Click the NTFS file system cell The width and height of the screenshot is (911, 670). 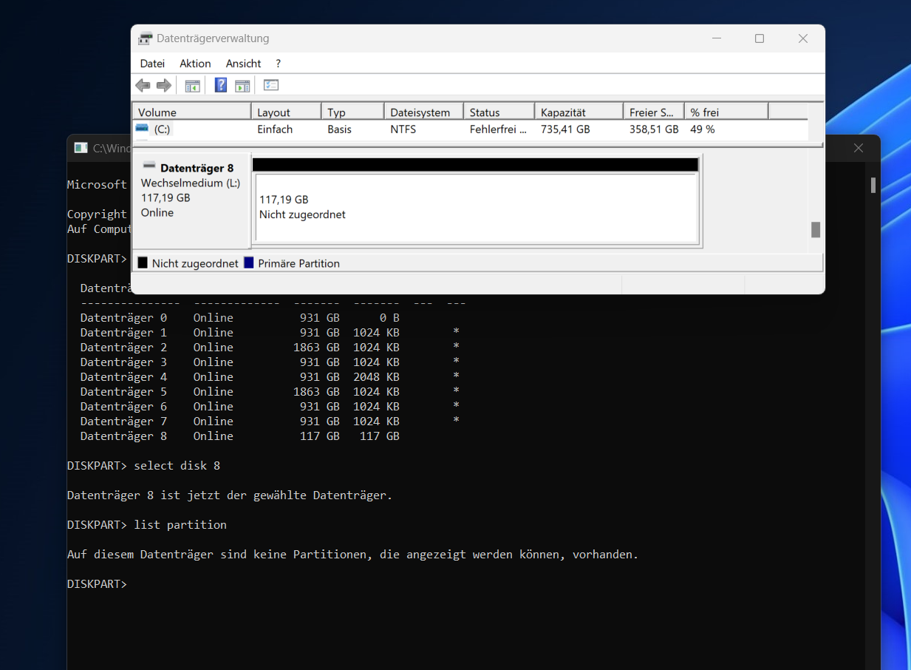coord(403,129)
